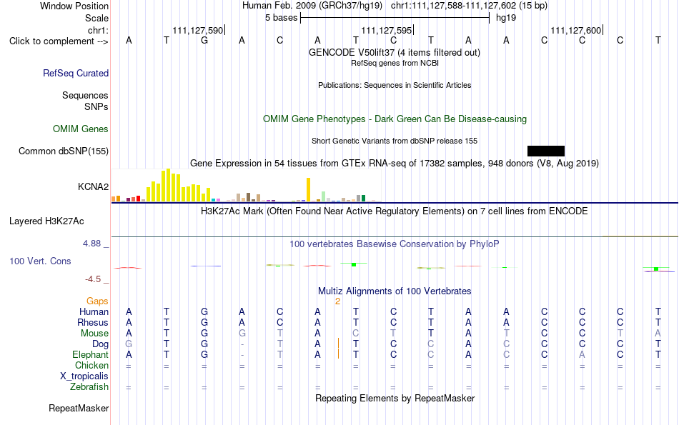Click the first reference base A in ruler
679x425 pixels.
pos(129,40)
